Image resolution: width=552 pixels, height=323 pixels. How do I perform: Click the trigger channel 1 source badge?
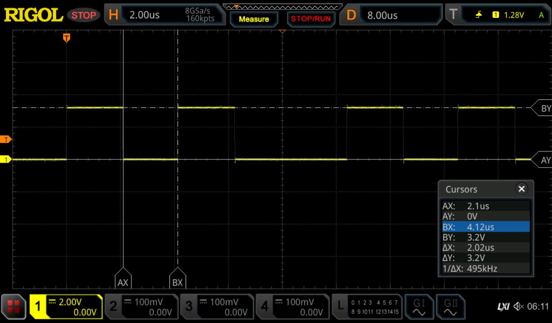pyautogui.click(x=496, y=15)
